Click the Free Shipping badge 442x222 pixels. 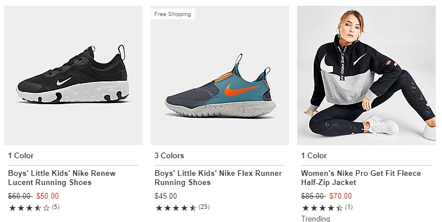click(172, 14)
